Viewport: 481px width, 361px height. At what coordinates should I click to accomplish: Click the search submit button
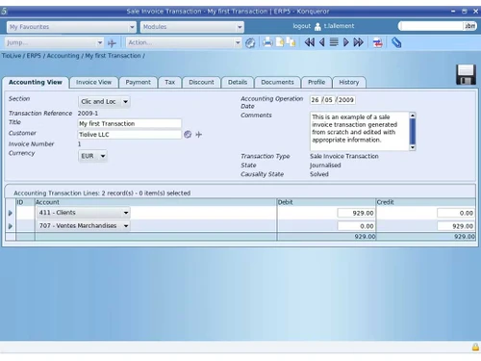click(470, 26)
